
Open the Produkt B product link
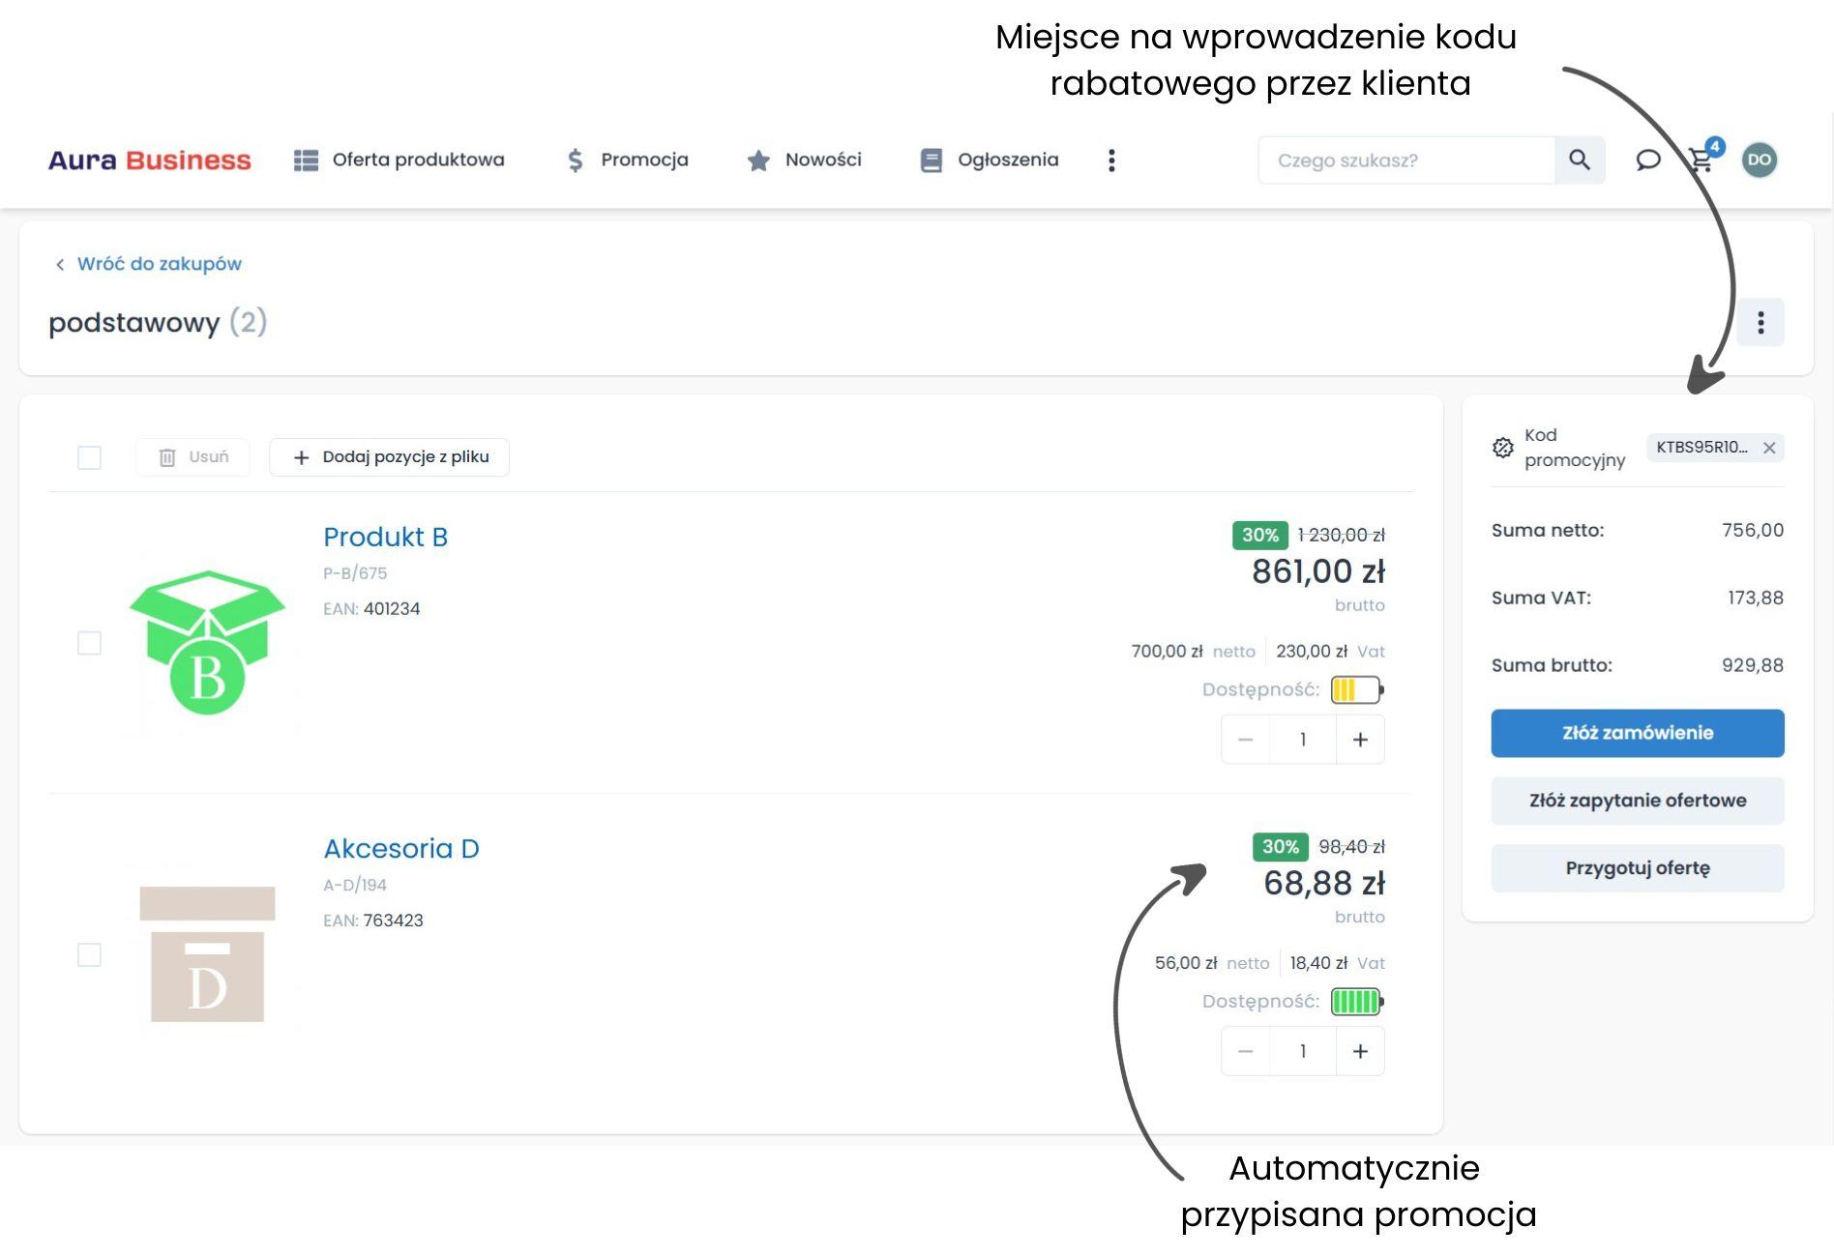point(385,537)
